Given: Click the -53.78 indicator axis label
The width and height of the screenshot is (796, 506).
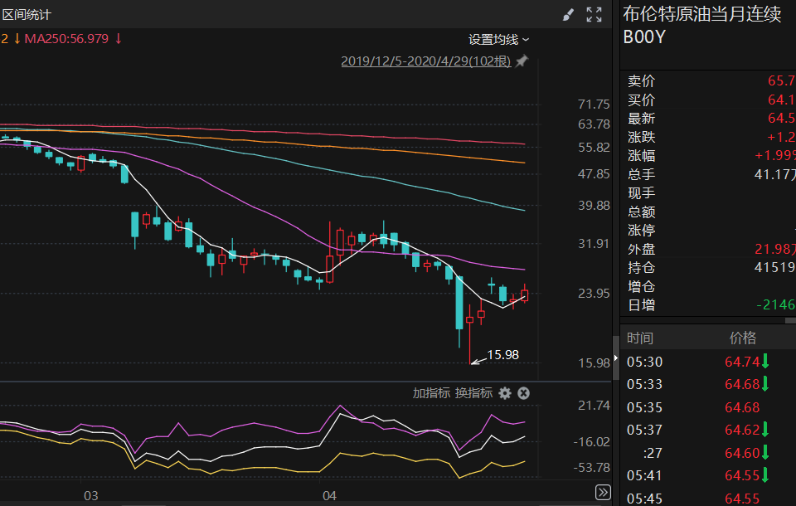Looking at the screenshot, I should click(x=592, y=467).
